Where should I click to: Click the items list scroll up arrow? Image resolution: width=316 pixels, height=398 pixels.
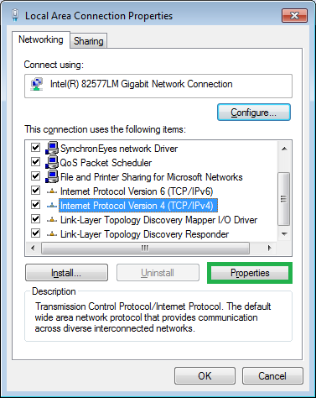[x=284, y=149]
